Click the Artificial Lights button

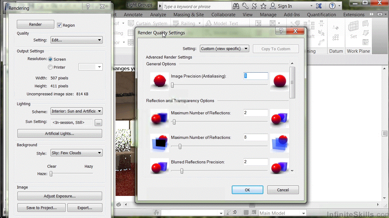point(59,133)
